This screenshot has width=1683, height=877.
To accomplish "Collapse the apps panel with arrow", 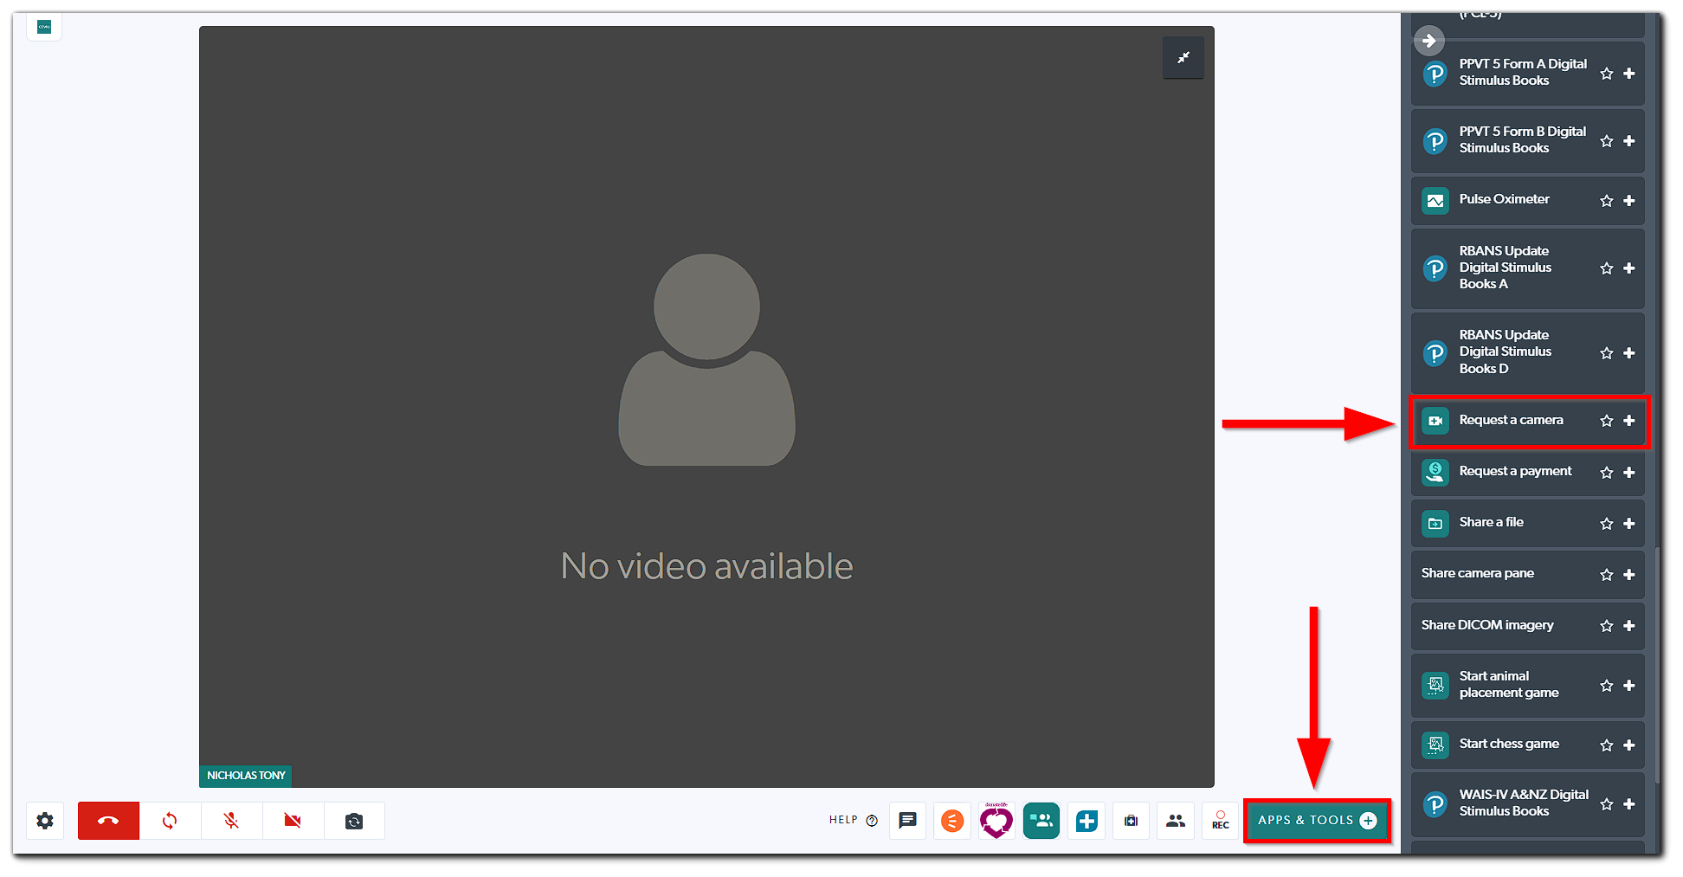I will click(1429, 41).
